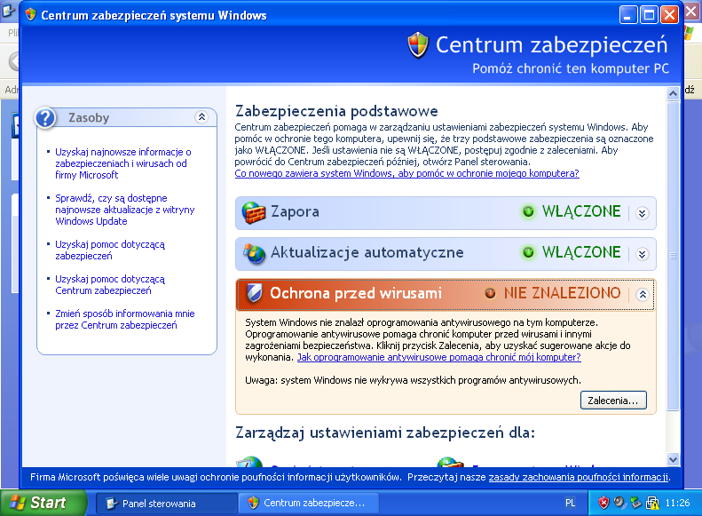Click the Zapora section title
Image resolution: width=702 pixels, height=516 pixels.
[295, 211]
